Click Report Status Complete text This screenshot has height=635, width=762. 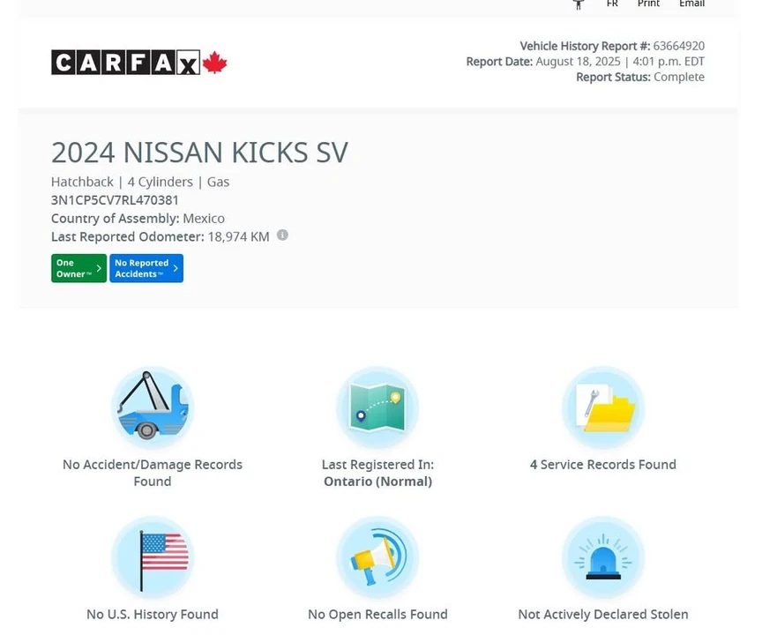coord(640,78)
